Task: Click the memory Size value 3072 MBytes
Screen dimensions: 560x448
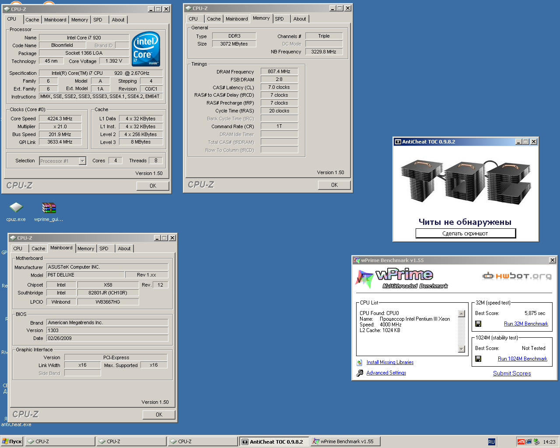Action: coord(234,44)
